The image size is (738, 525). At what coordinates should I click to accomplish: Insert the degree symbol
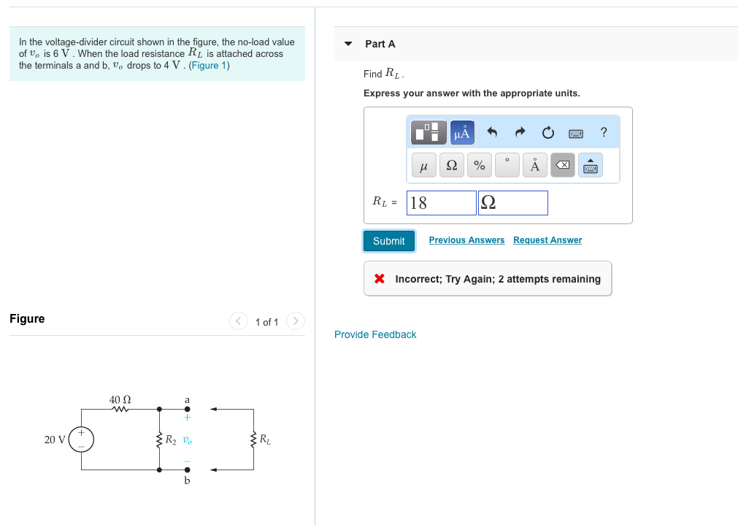click(x=507, y=165)
